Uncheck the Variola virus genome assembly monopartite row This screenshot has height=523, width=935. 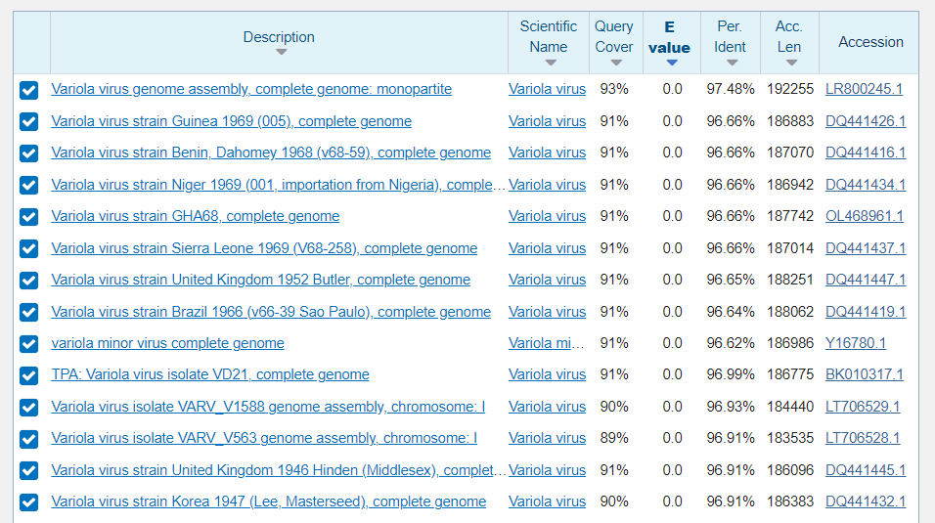(29, 90)
